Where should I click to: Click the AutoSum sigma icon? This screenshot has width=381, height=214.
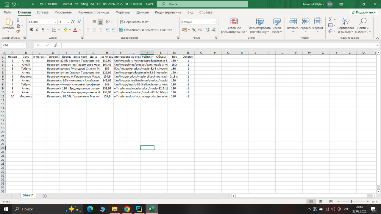(330, 20)
